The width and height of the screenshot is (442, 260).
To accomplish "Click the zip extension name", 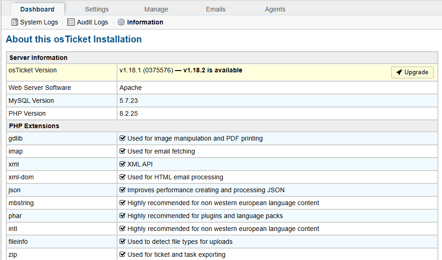I will (13, 254).
